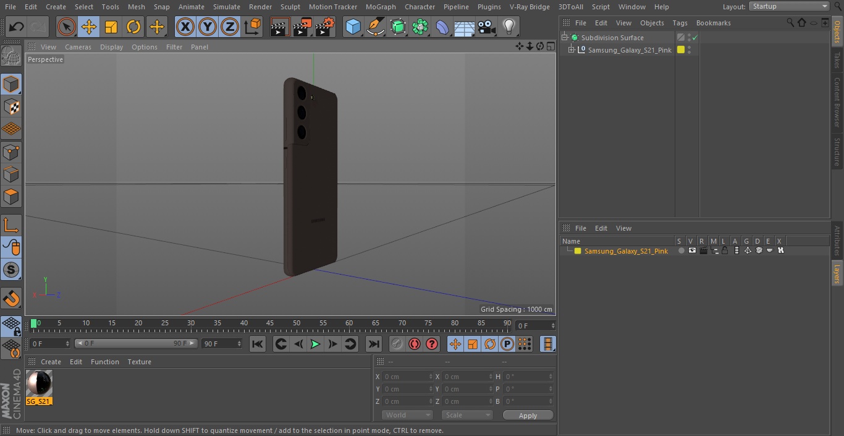Open the World coordinate system dropdown
Screen dimensions: 844x436
point(407,415)
